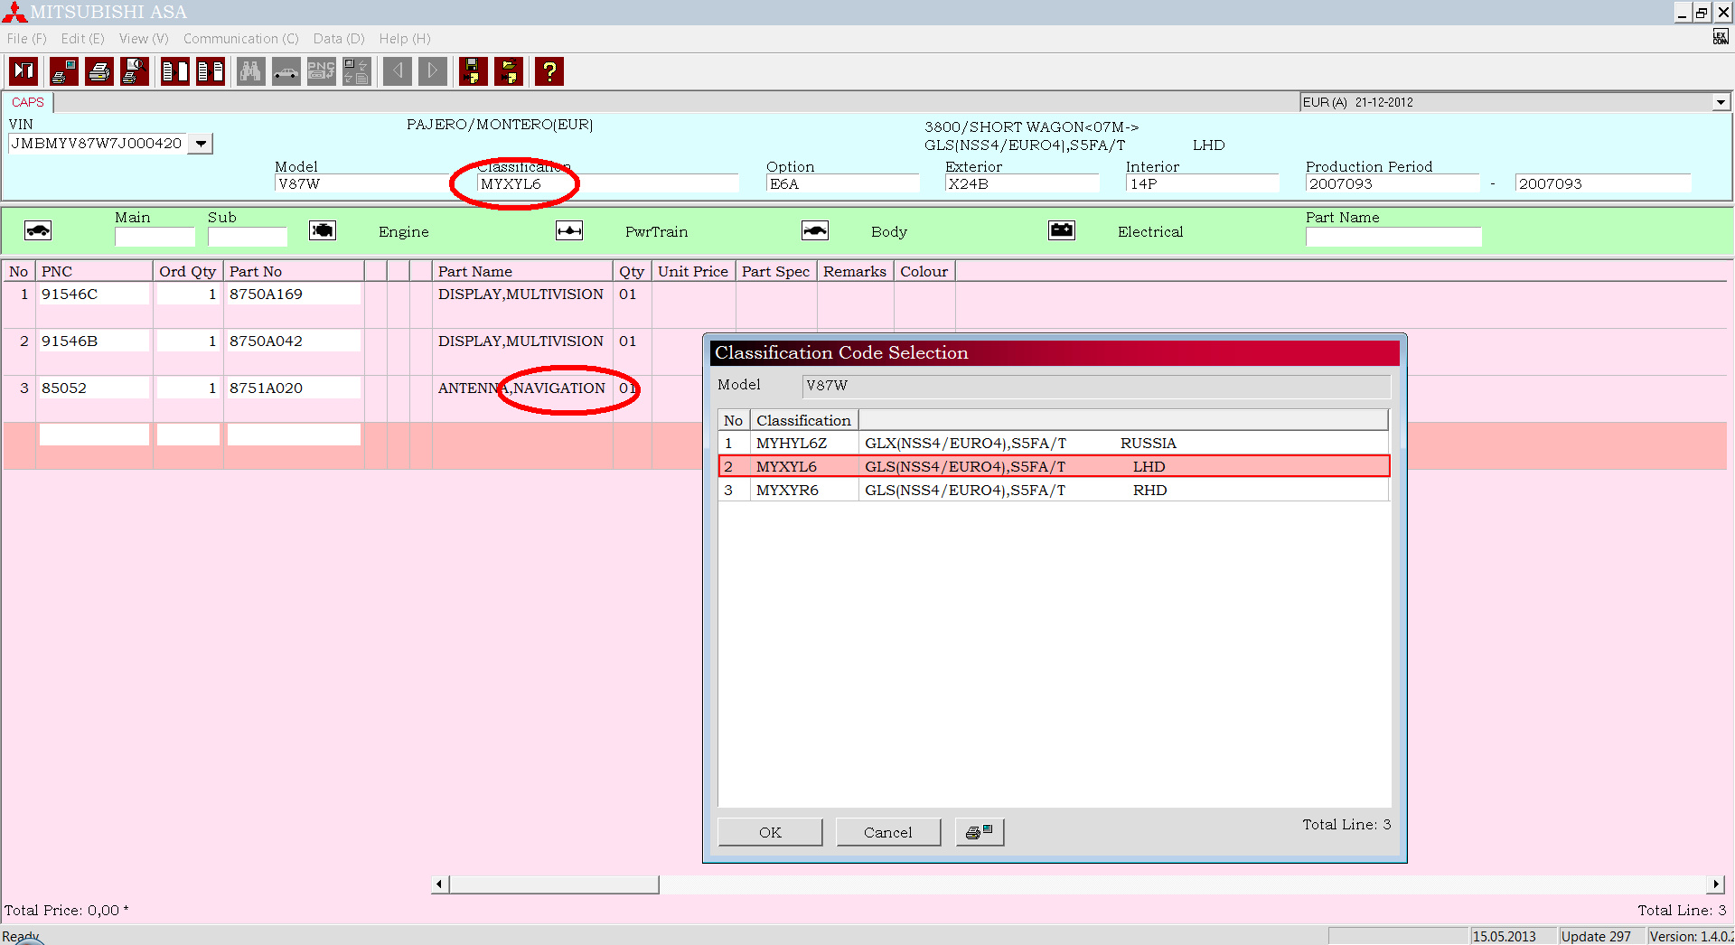
Task: Open print preview with the magnifier printer icon
Action: pos(135,71)
